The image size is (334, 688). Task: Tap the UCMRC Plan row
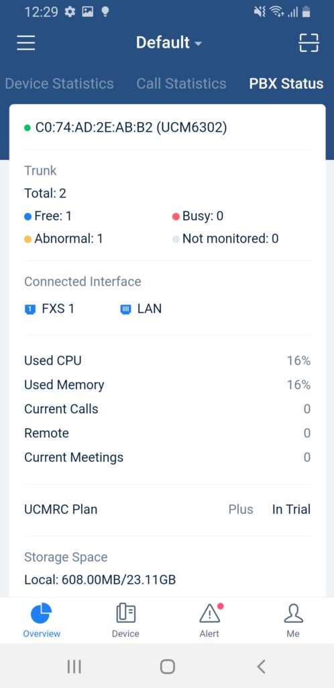pos(167,509)
